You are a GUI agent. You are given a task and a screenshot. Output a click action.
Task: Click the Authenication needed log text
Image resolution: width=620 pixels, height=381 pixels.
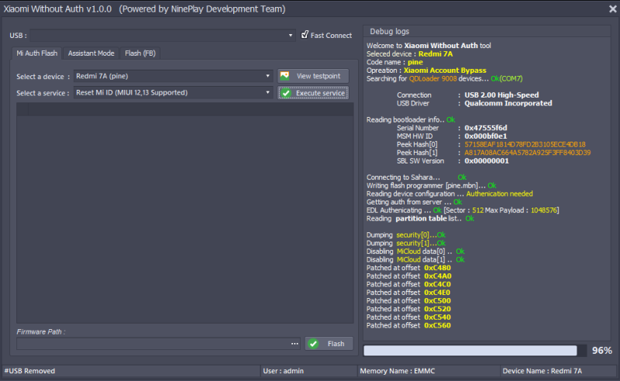click(499, 194)
